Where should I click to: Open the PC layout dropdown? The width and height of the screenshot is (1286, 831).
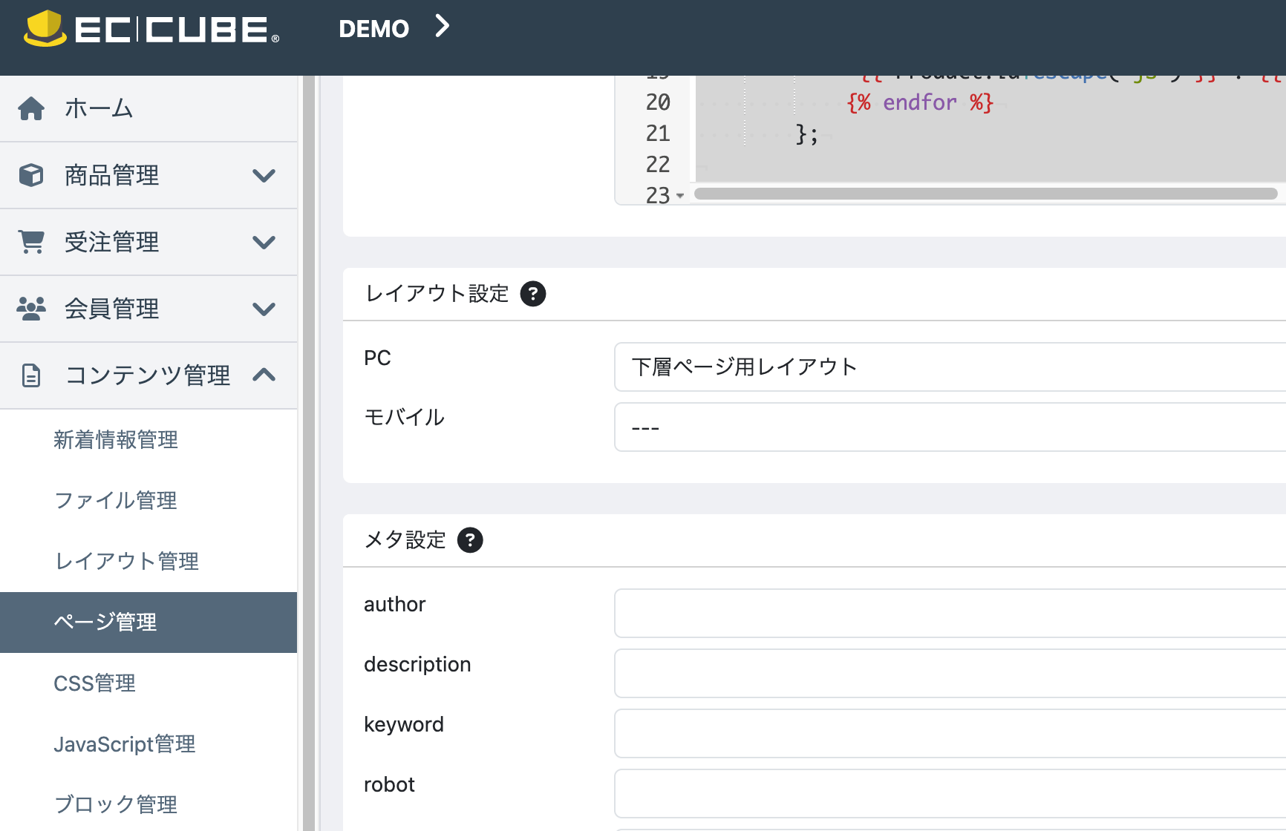coord(950,367)
